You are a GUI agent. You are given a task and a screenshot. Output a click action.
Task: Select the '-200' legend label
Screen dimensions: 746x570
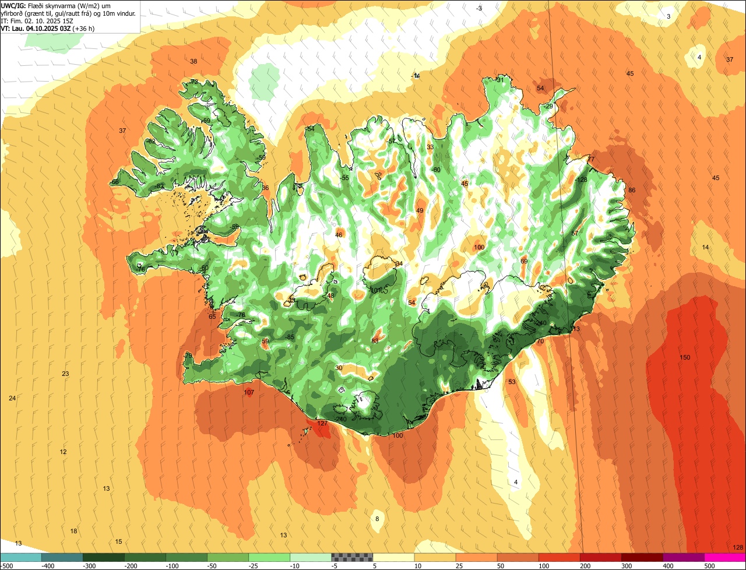(131, 566)
